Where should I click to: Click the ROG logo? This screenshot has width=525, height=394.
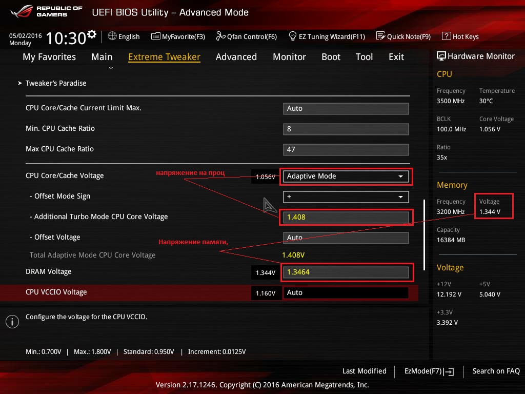click(22, 11)
